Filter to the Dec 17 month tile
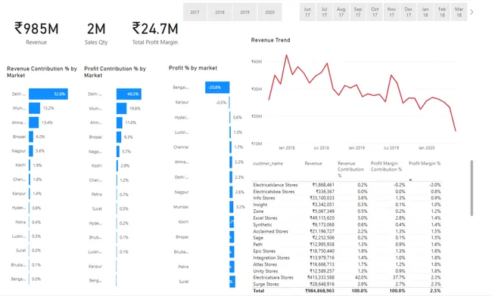This screenshot has height=296, width=492. (x=409, y=12)
